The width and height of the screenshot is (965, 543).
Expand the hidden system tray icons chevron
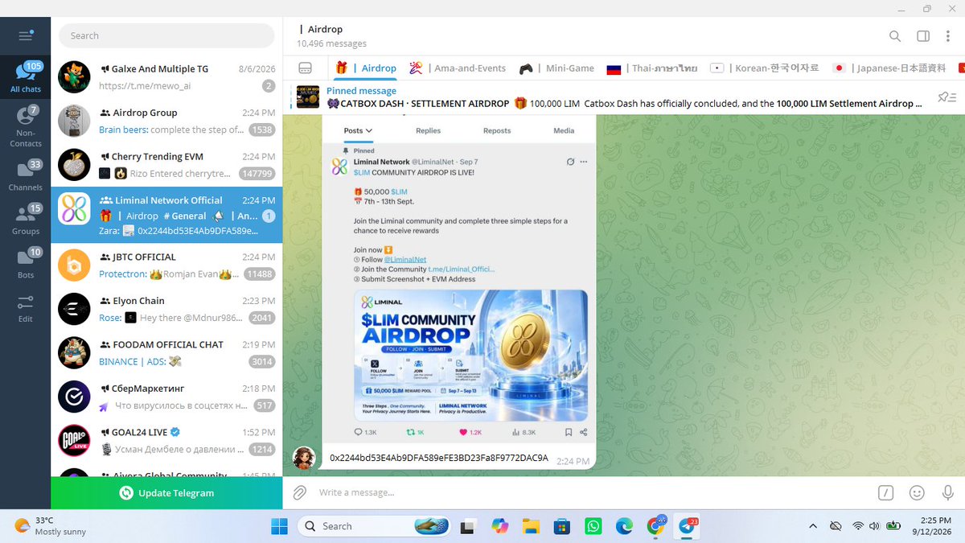[x=813, y=526]
